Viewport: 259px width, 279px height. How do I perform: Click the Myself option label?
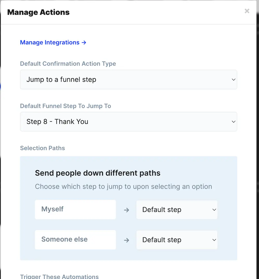pos(75,210)
